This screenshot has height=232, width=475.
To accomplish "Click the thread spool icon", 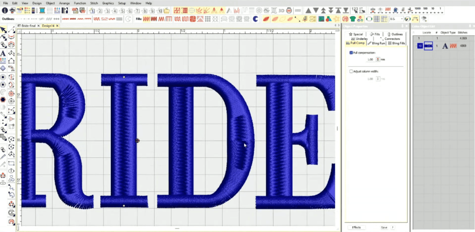I will [x=42, y=10].
